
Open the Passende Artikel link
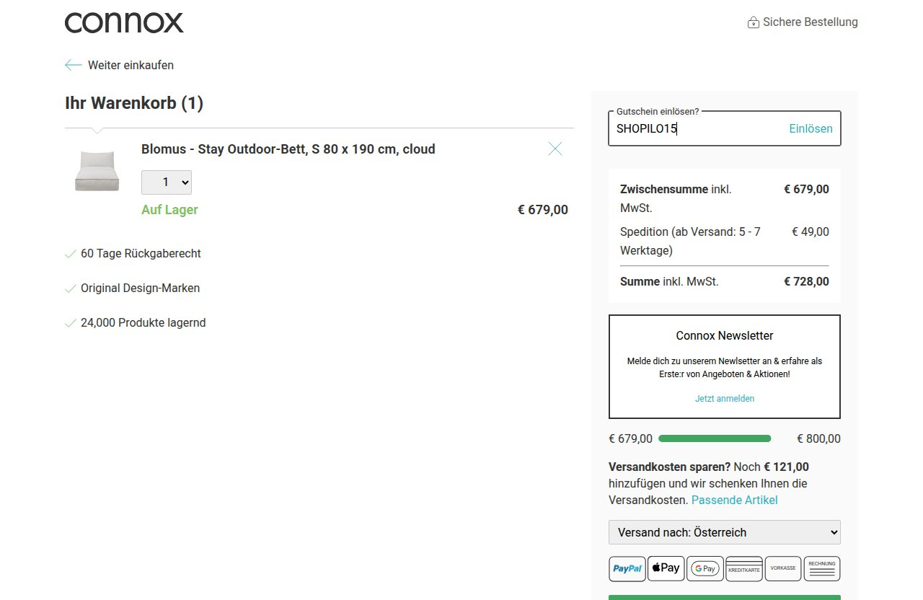[x=734, y=500]
